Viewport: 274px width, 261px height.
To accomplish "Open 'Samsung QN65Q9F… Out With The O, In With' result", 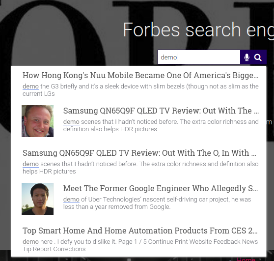I will click(x=139, y=153).
